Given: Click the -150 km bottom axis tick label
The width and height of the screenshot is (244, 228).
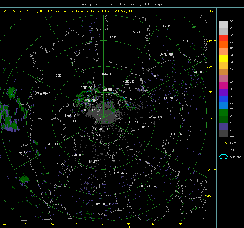Looking at the screenshot, I should (25, 224).
